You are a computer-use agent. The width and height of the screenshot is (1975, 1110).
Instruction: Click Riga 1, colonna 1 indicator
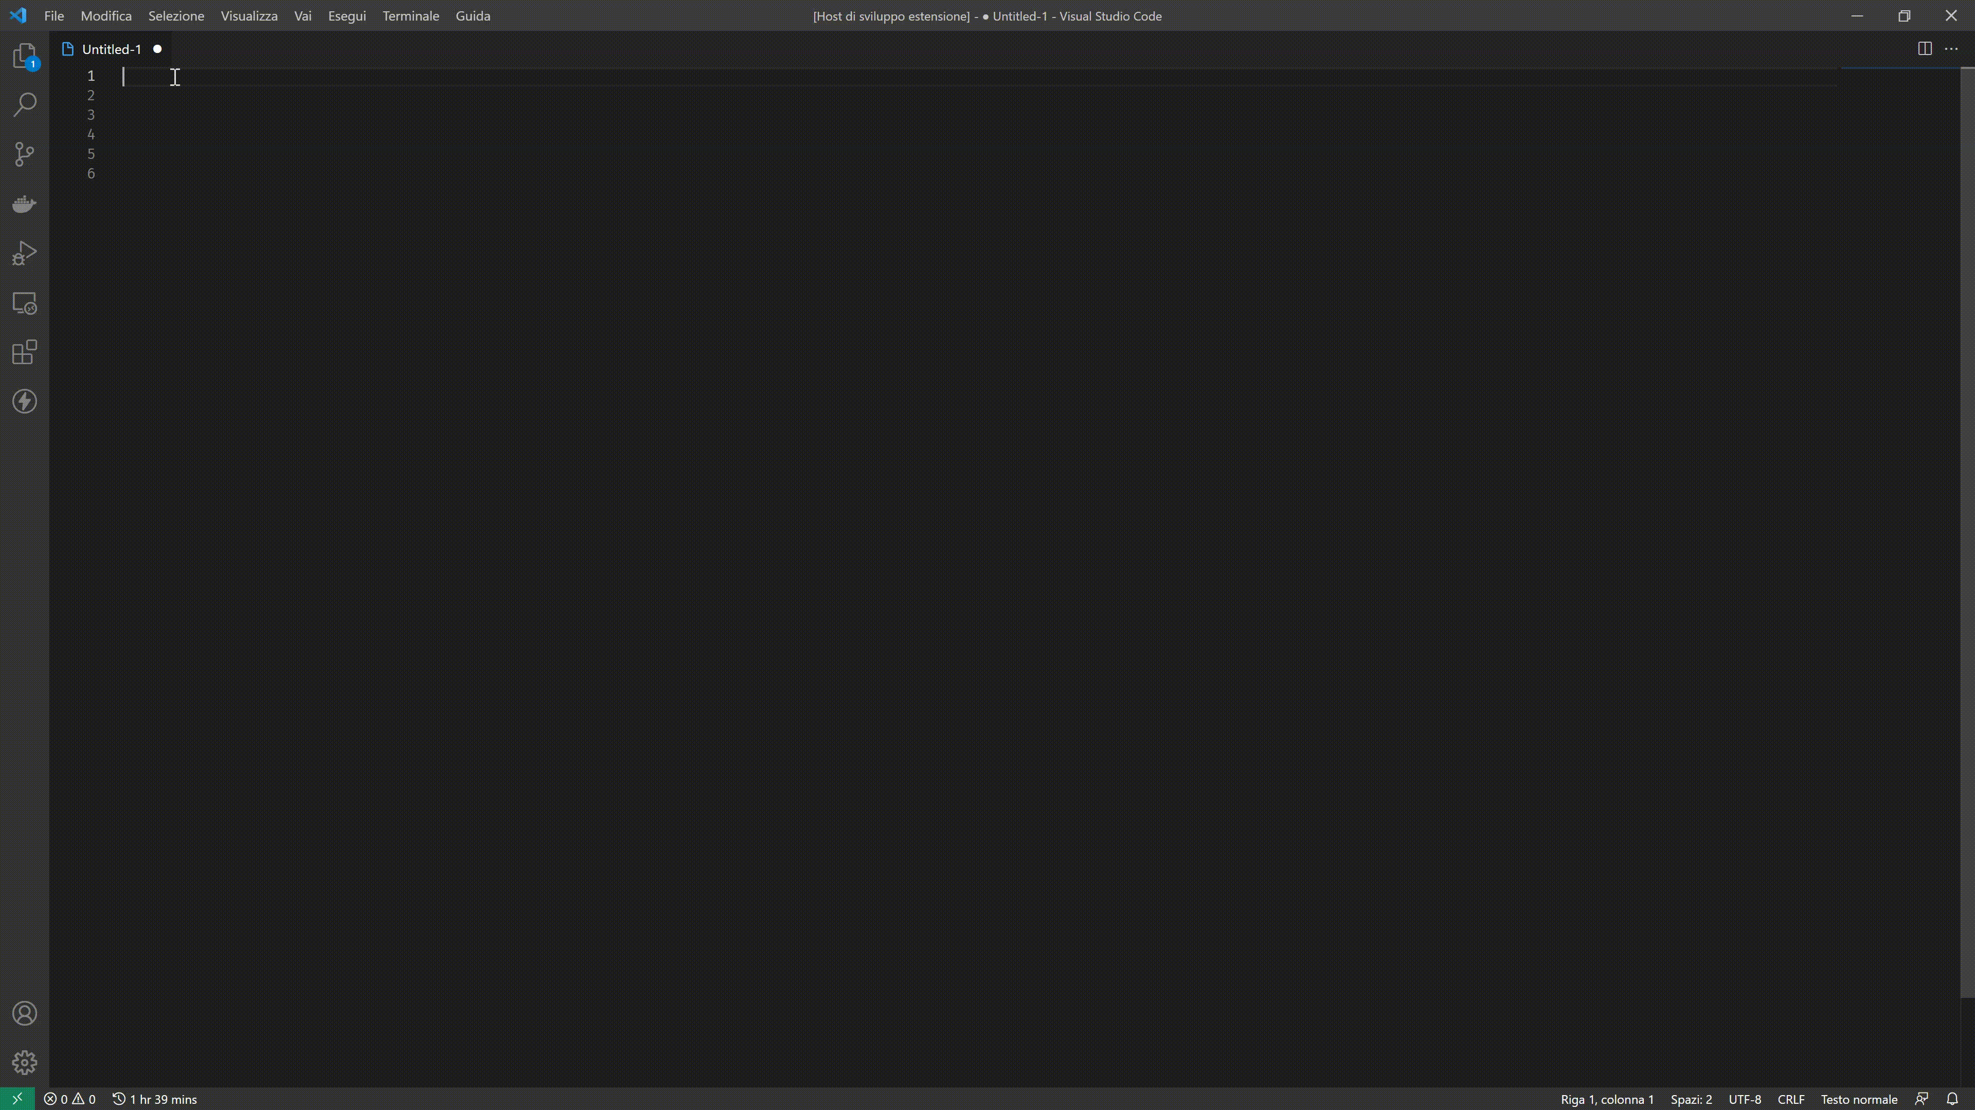tap(1607, 1099)
